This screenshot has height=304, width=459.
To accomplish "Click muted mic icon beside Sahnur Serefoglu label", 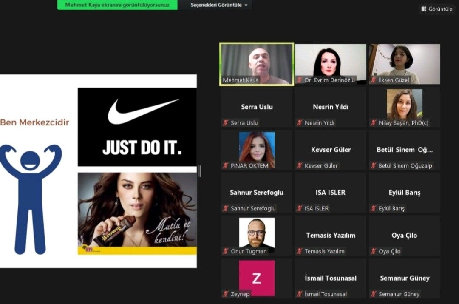I will (x=225, y=208).
